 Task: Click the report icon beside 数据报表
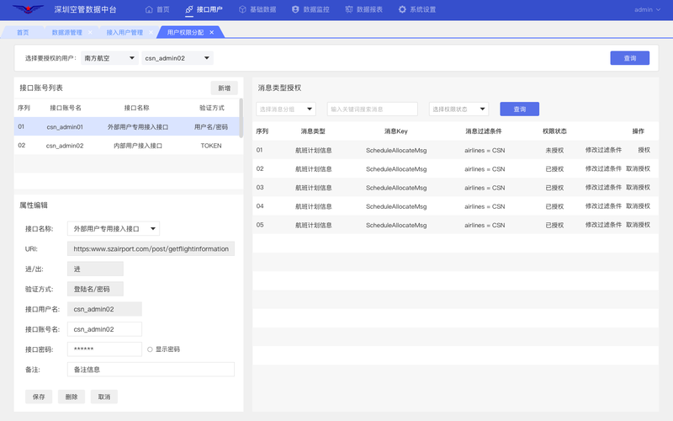[349, 9]
